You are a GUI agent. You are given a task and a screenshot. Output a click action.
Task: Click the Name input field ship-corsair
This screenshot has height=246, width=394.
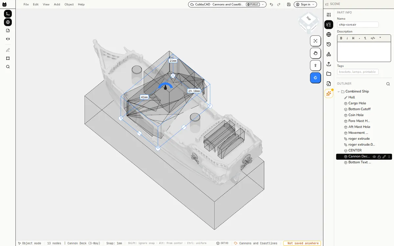[358, 25]
